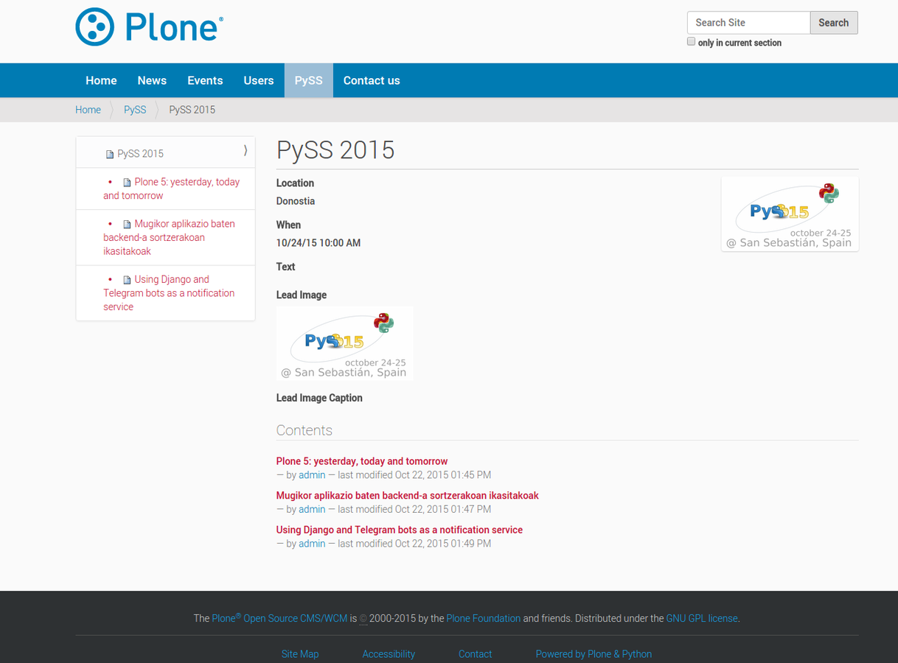Click the 'Donostia' location text

(x=296, y=201)
